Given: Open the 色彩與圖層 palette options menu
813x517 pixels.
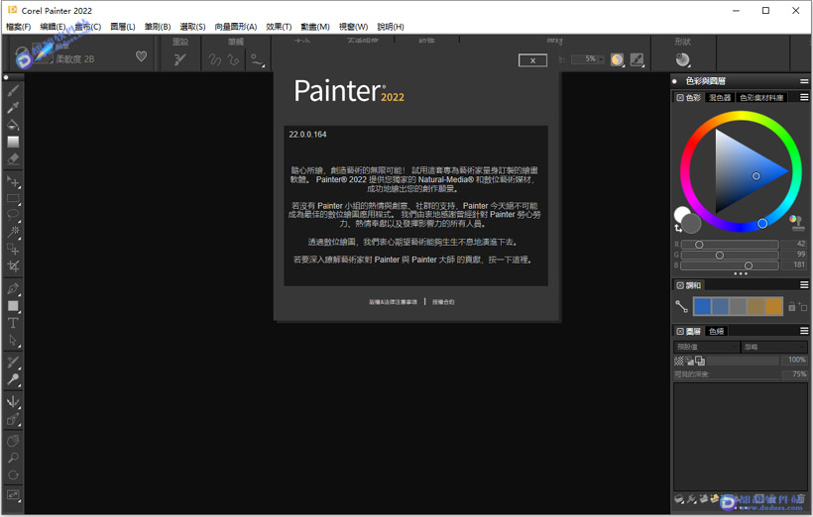Looking at the screenshot, I should [x=804, y=81].
